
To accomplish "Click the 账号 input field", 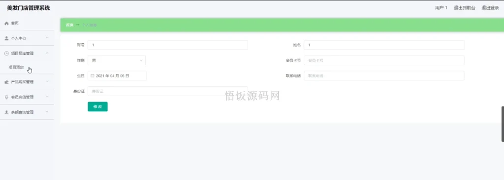I will point(168,45).
